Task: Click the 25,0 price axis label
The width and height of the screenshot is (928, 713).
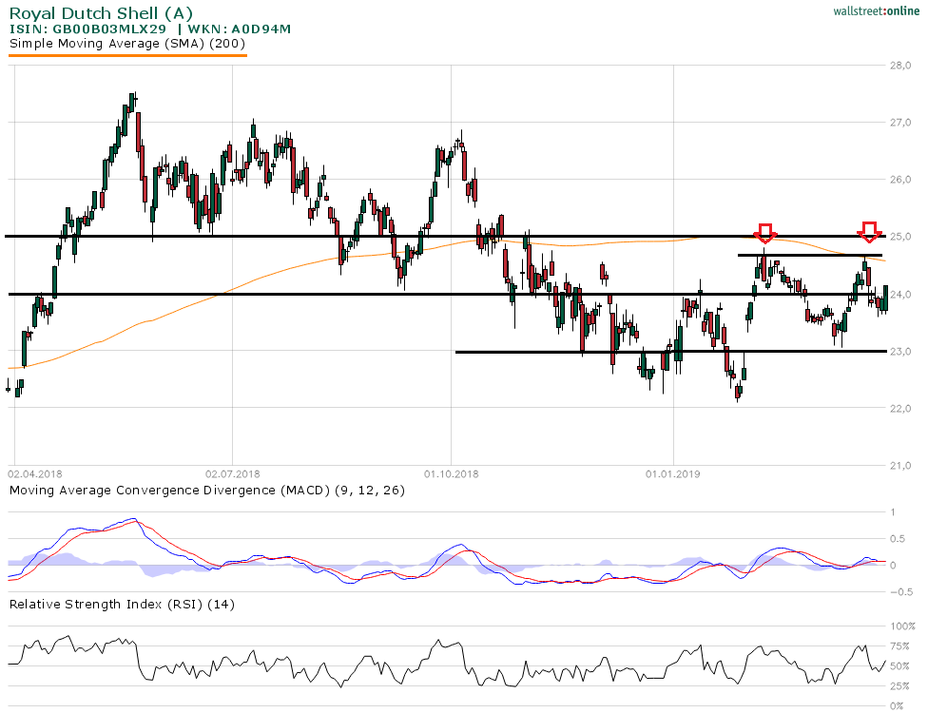Action: tap(901, 237)
